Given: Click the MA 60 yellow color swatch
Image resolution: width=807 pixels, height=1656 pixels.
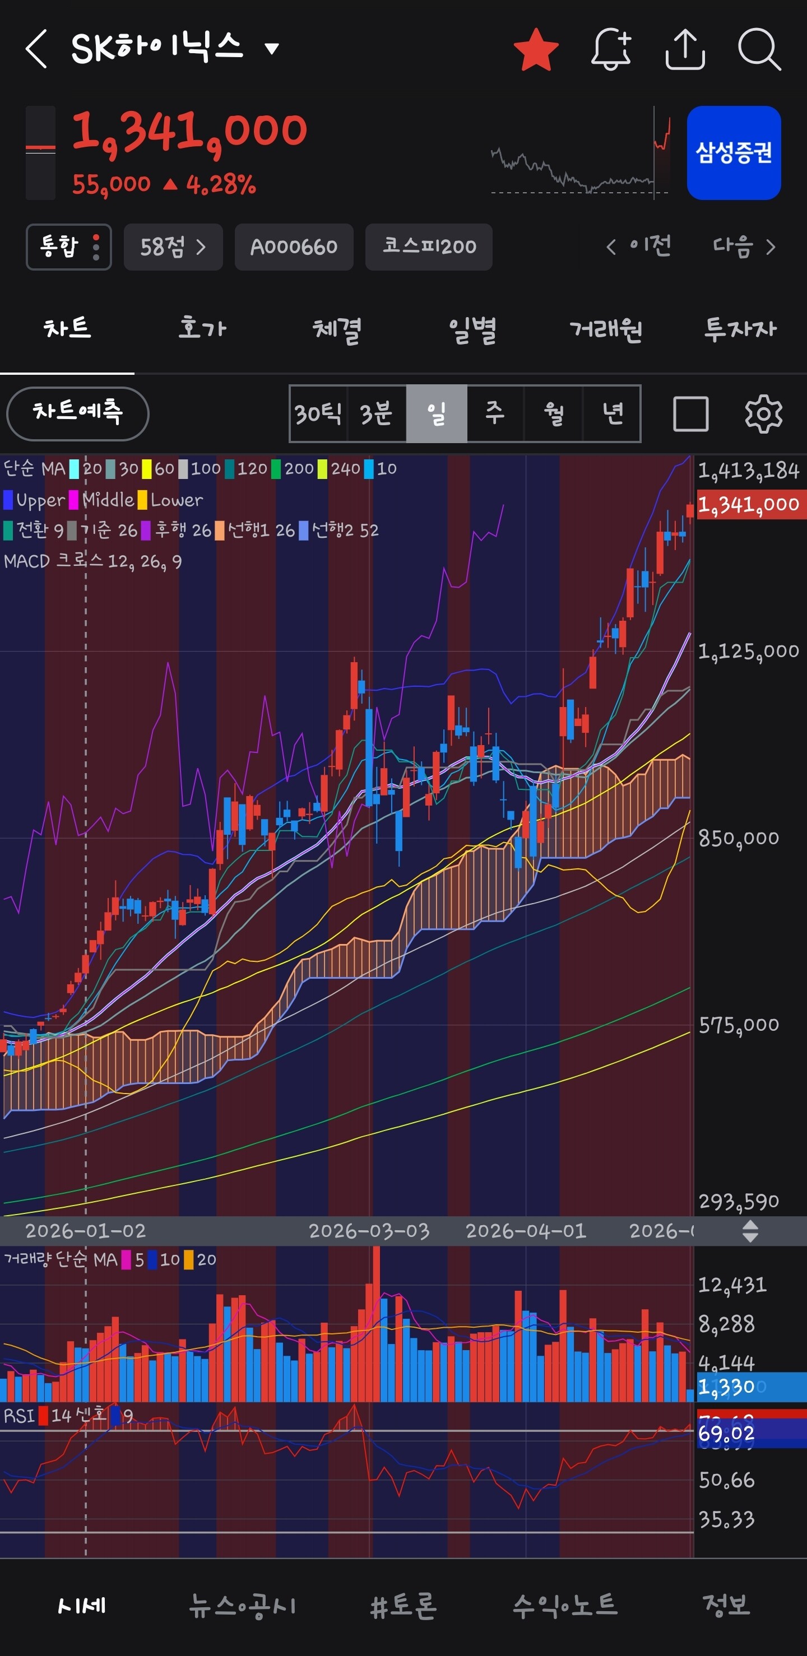Looking at the screenshot, I should pyautogui.click(x=147, y=469).
